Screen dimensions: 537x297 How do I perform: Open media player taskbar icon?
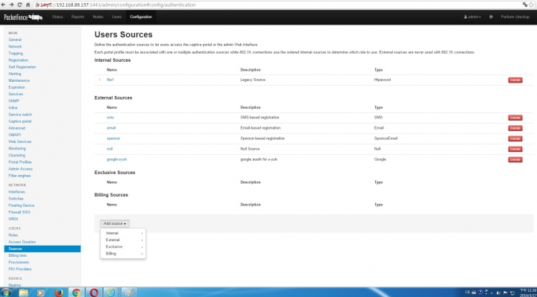click(x=40, y=293)
